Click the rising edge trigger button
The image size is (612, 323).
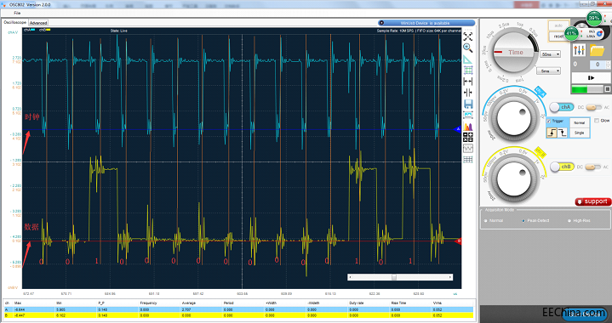click(x=552, y=133)
